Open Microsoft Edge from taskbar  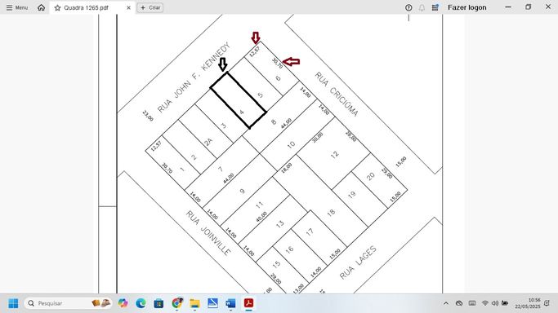[141, 303]
